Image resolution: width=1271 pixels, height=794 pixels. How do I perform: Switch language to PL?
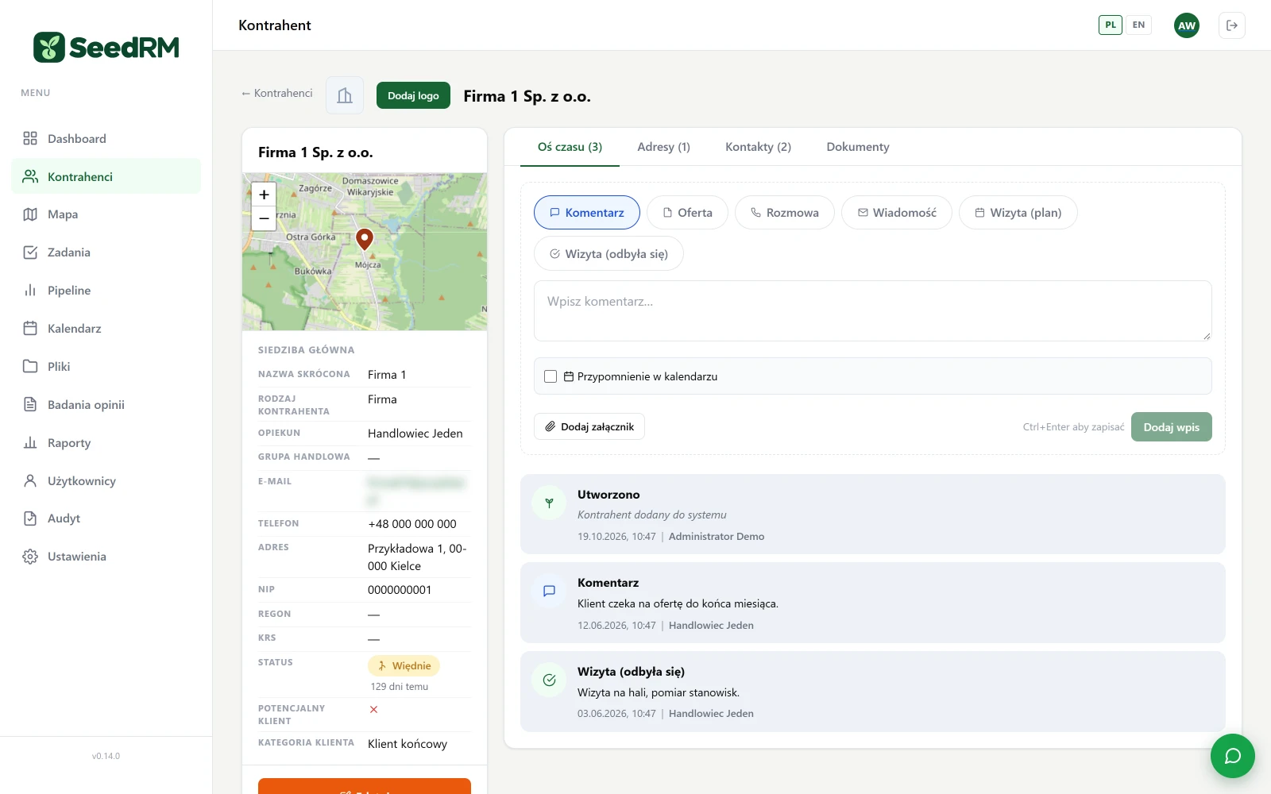1111,25
